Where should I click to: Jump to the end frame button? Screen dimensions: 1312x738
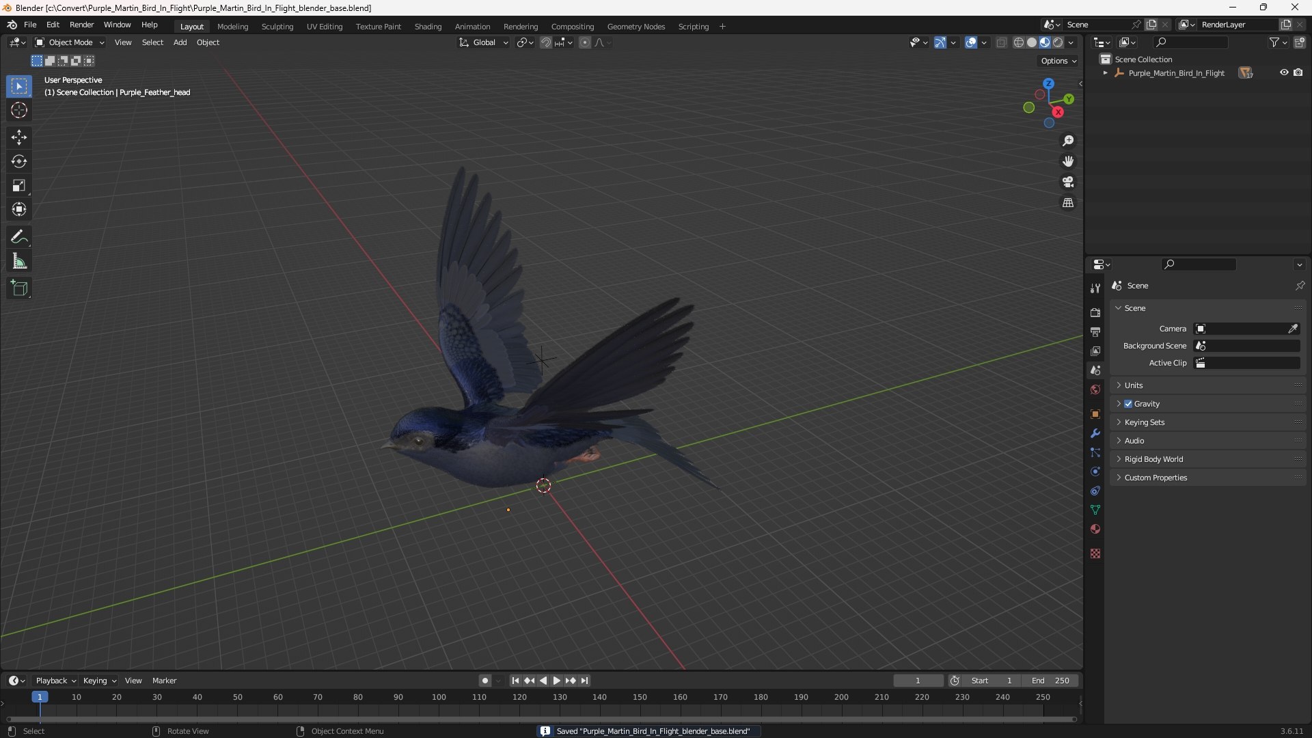(584, 681)
